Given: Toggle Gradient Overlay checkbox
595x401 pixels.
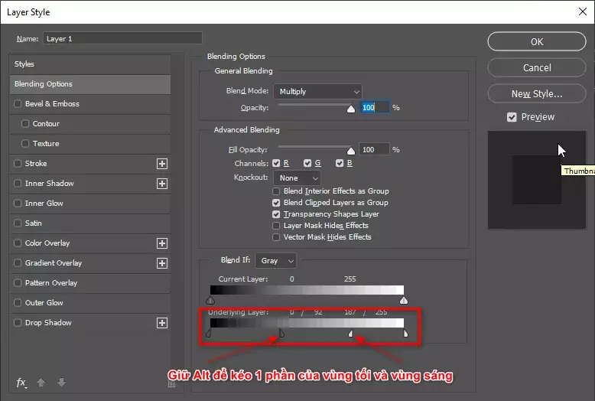Looking at the screenshot, I should [18, 262].
